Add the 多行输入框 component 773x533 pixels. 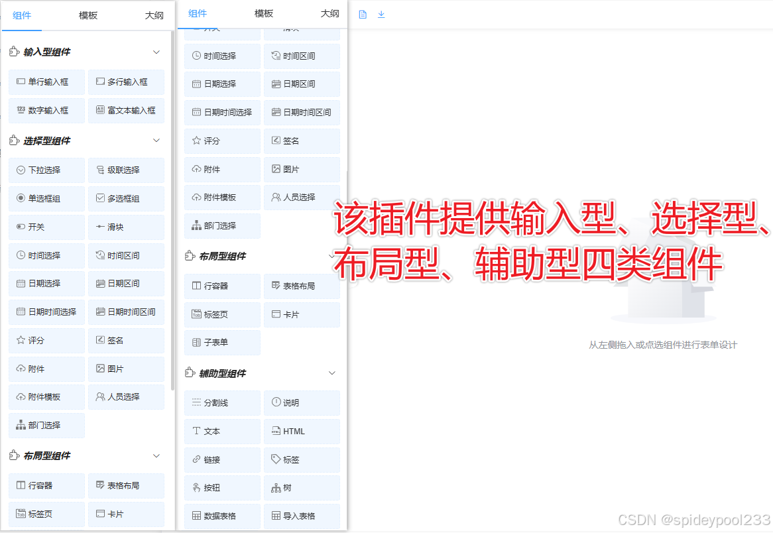[126, 82]
